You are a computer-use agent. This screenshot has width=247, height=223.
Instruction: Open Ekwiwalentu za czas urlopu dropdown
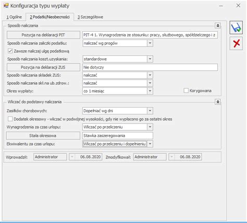click(x=150, y=144)
